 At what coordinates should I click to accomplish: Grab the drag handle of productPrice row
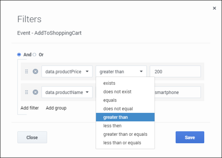point(27,71)
